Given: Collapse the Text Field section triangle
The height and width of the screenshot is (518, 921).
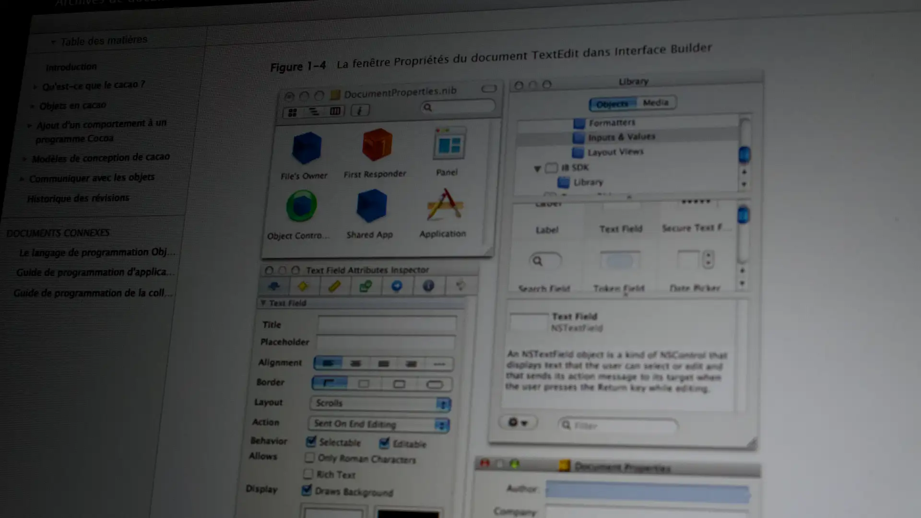Looking at the screenshot, I should (x=263, y=303).
